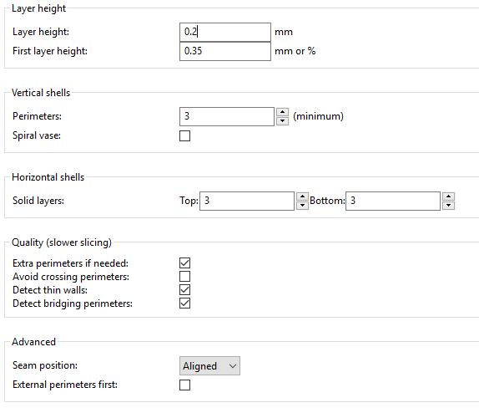Click into the Perimeters number field
The width and height of the screenshot is (479, 408).
(227, 116)
